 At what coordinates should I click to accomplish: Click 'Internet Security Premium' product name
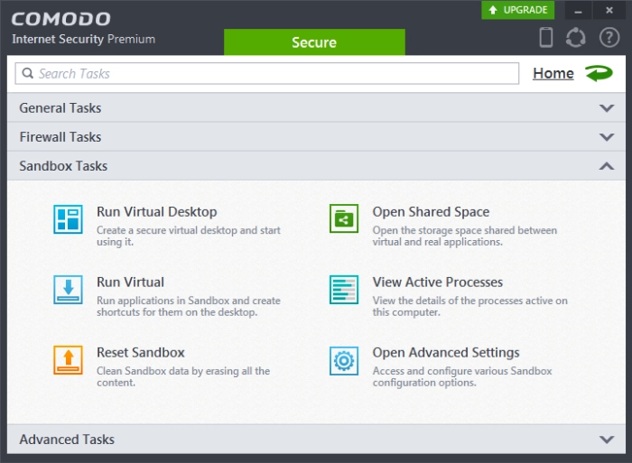click(x=83, y=39)
